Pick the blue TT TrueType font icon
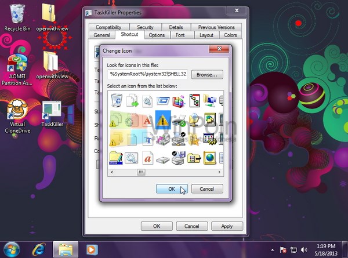The width and height of the screenshot is (348, 258). (147, 139)
